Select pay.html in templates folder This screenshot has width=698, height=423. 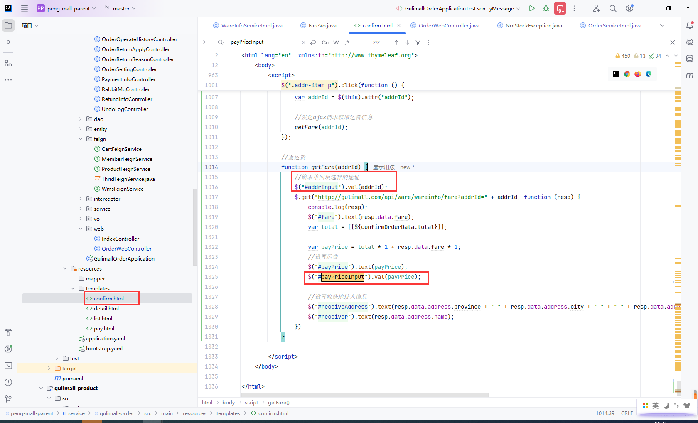point(100,328)
